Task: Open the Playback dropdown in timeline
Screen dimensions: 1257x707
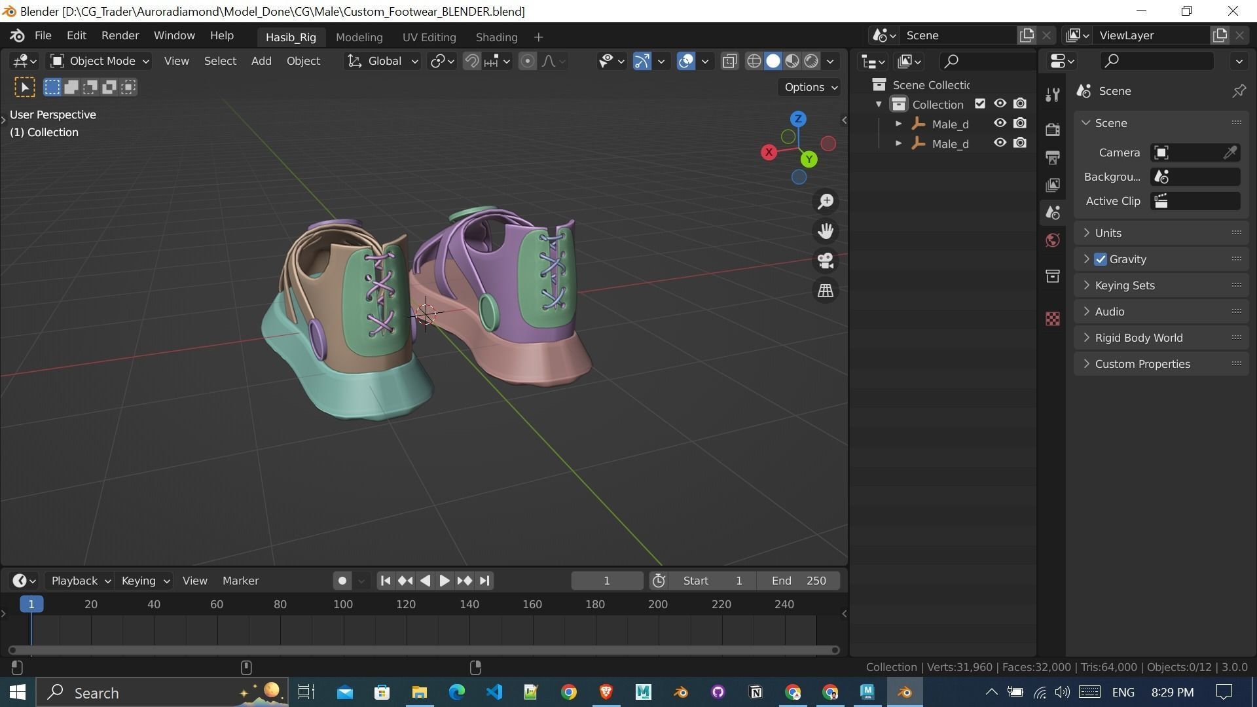Action: 81,581
